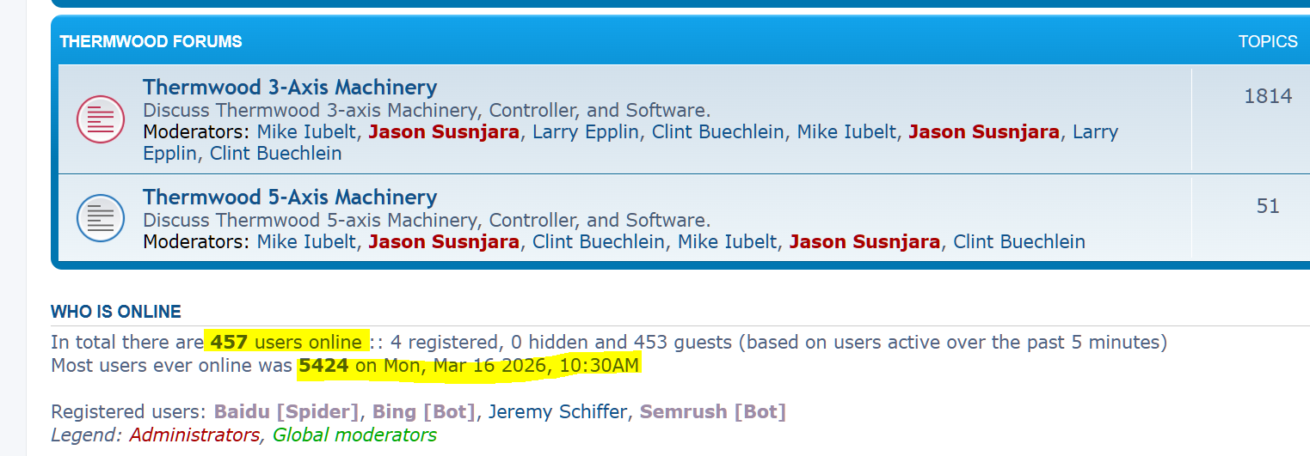Open first Larry Epplin profile in 3-Axis moderators
Image resolution: width=1310 pixels, height=456 pixels.
(586, 131)
